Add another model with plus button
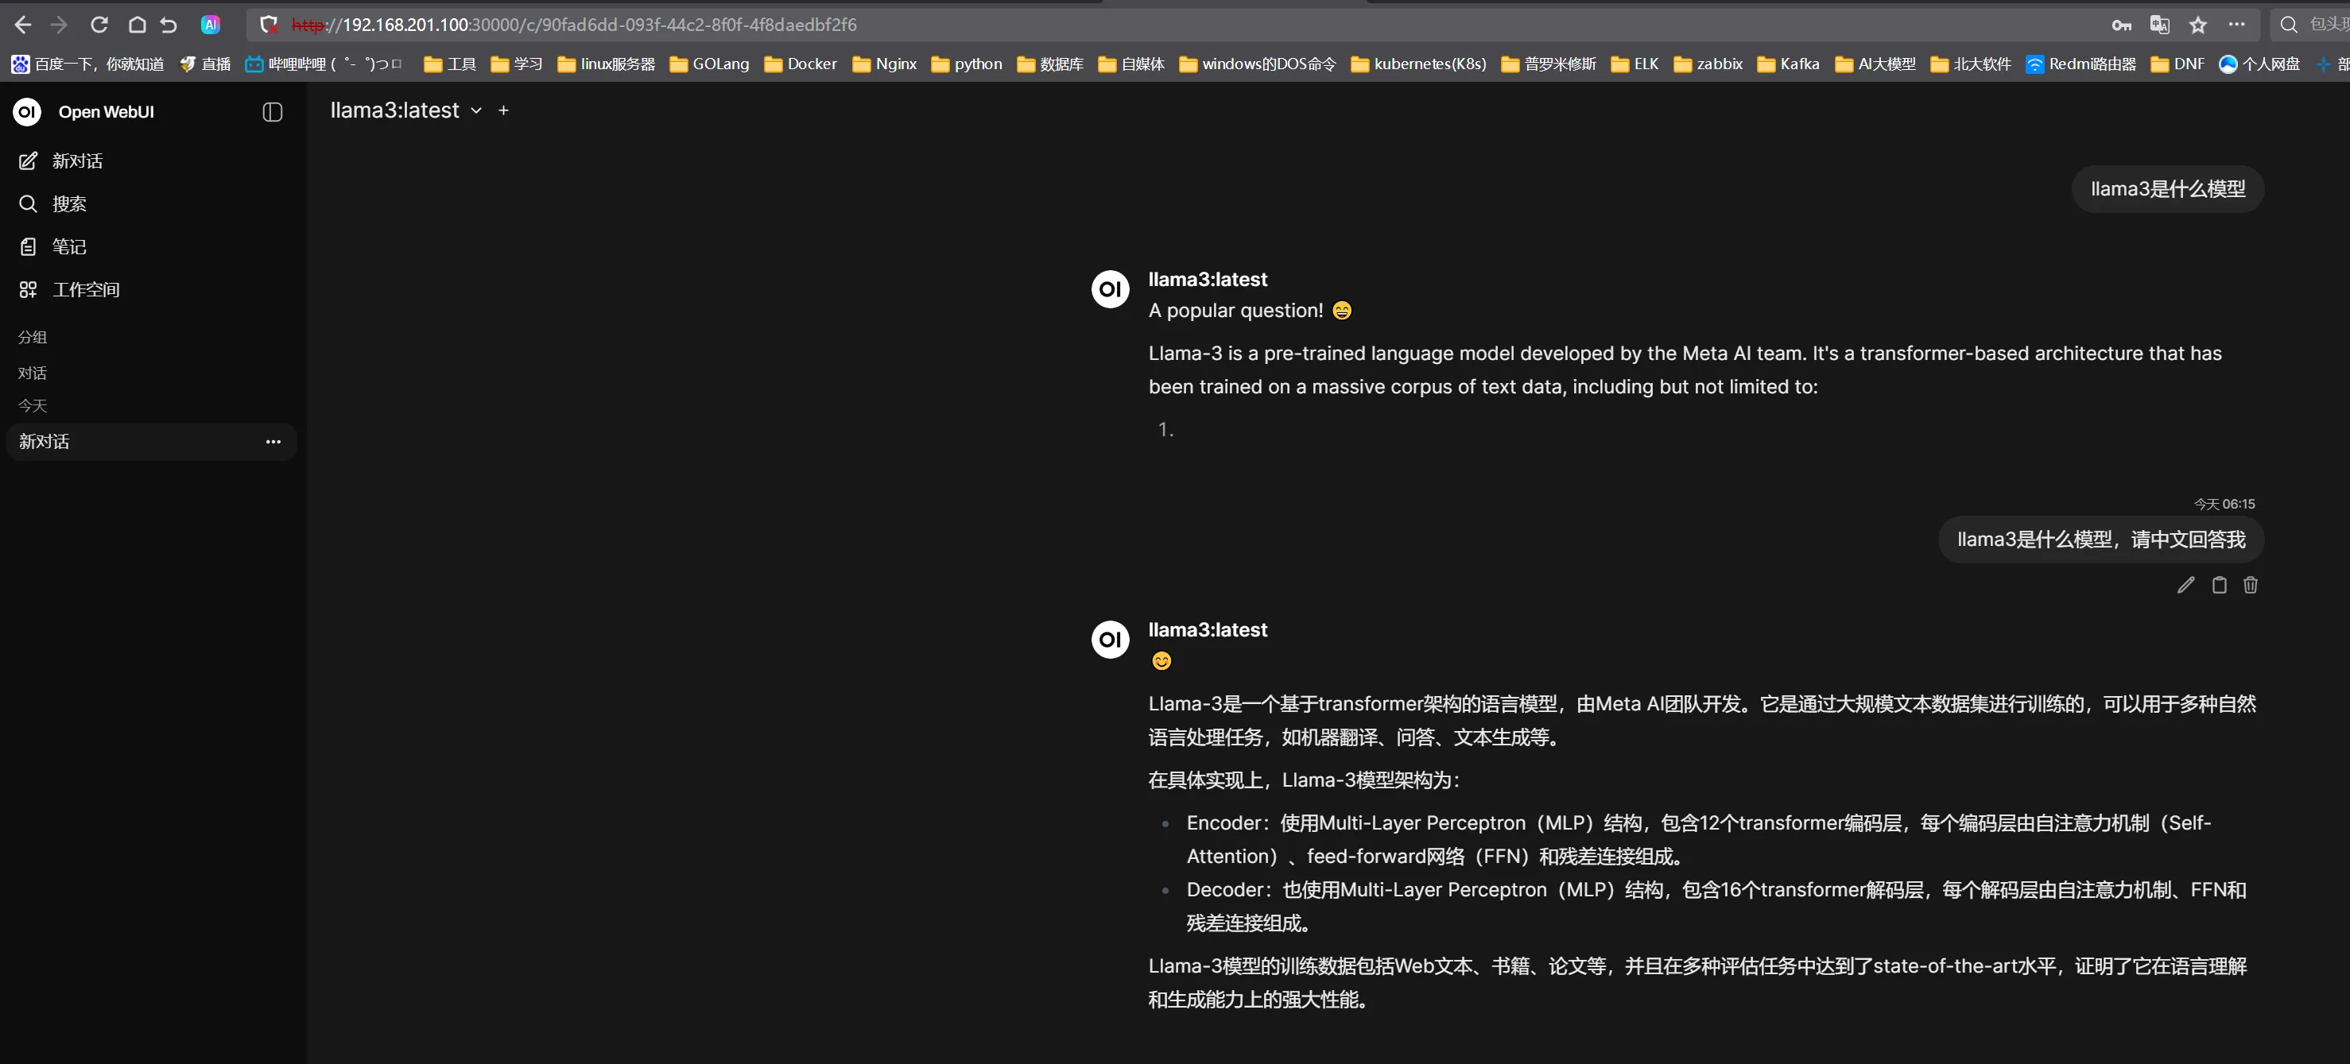 coord(502,110)
